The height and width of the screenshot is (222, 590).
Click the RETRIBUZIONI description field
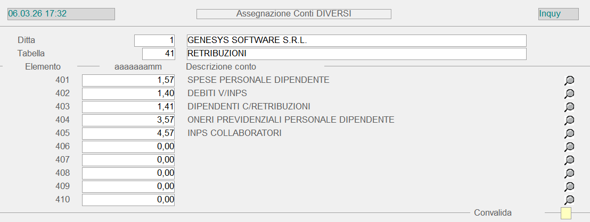[x=356, y=54]
